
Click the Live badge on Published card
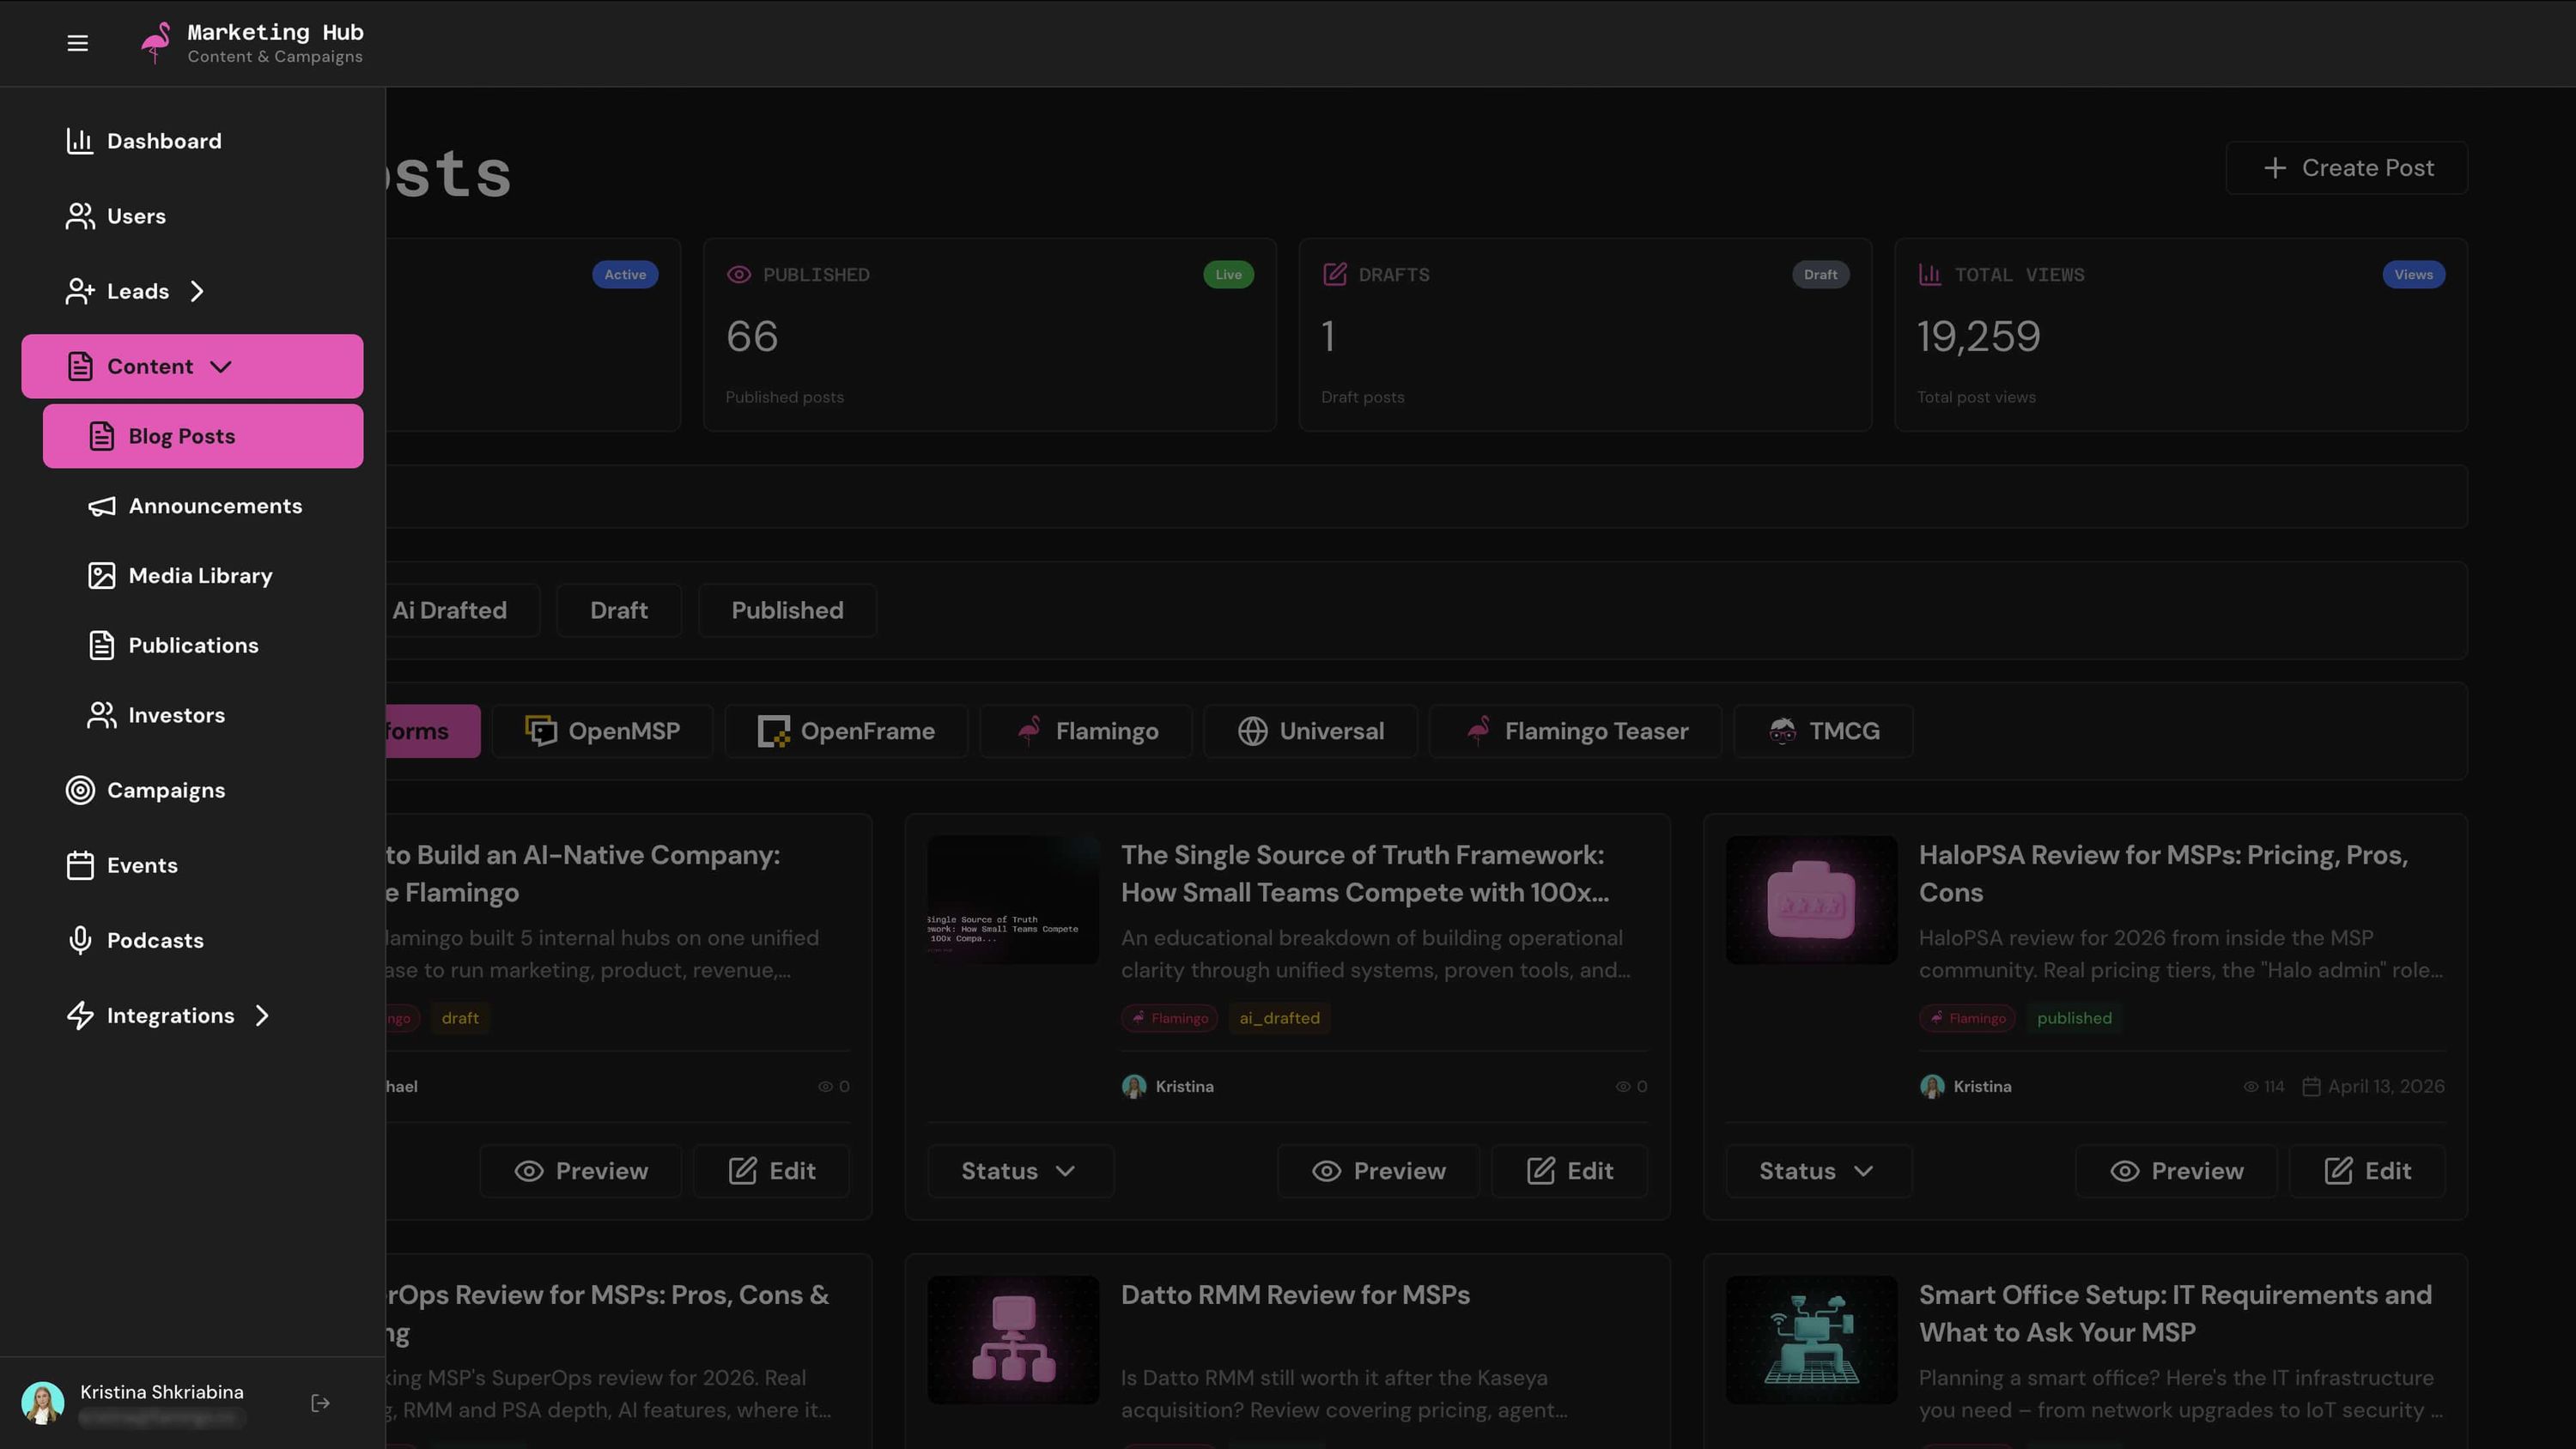point(1228,275)
